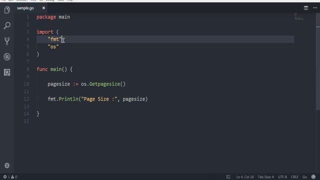
Task: Close the sample.go tab
Action: click(43, 8)
